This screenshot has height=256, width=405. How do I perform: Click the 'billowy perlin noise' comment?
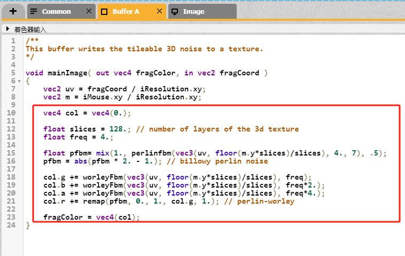tap(235, 161)
